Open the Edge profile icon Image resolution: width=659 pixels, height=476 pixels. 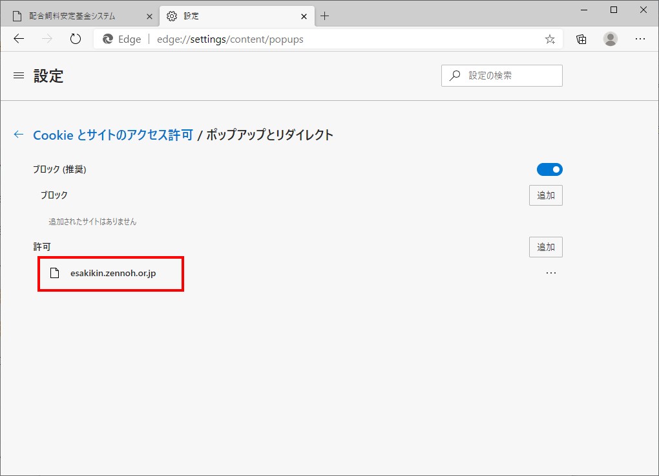610,39
